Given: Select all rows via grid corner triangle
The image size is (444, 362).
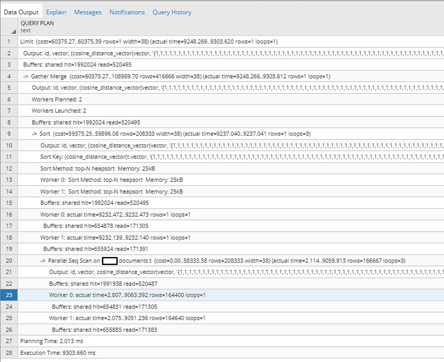Looking at the screenshot, I should click(x=14, y=31).
